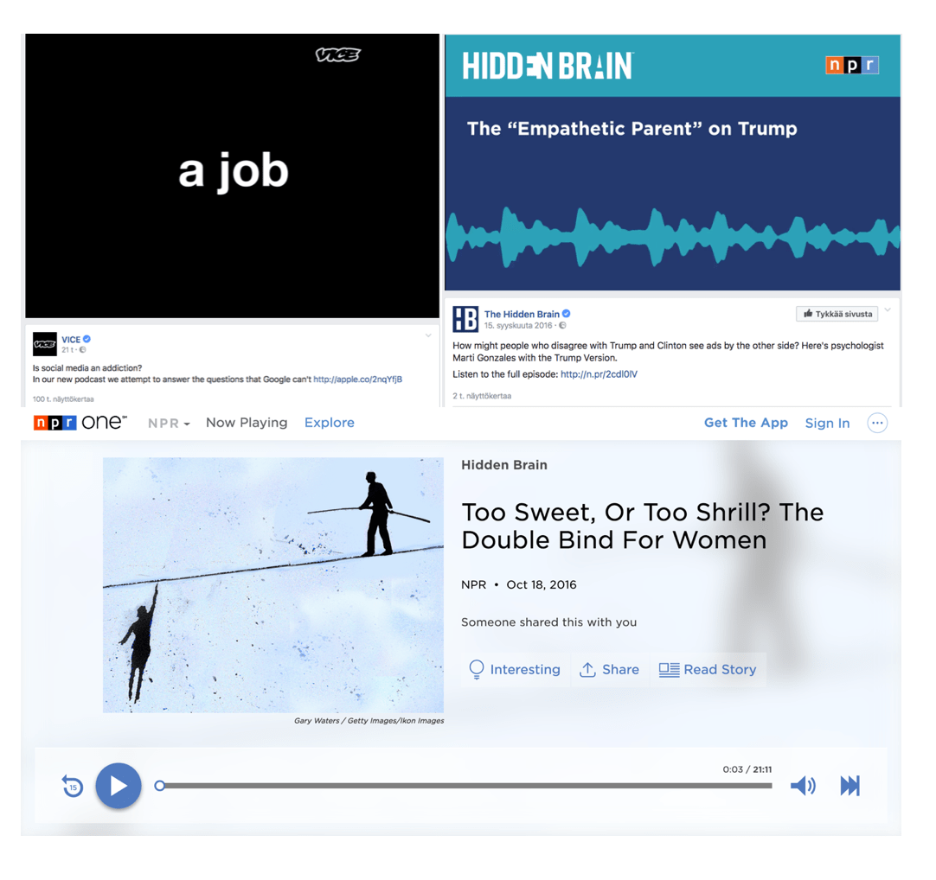Open the apple.co podcast link in VICE post
Viewport: 936px width, 880px height.
point(357,379)
